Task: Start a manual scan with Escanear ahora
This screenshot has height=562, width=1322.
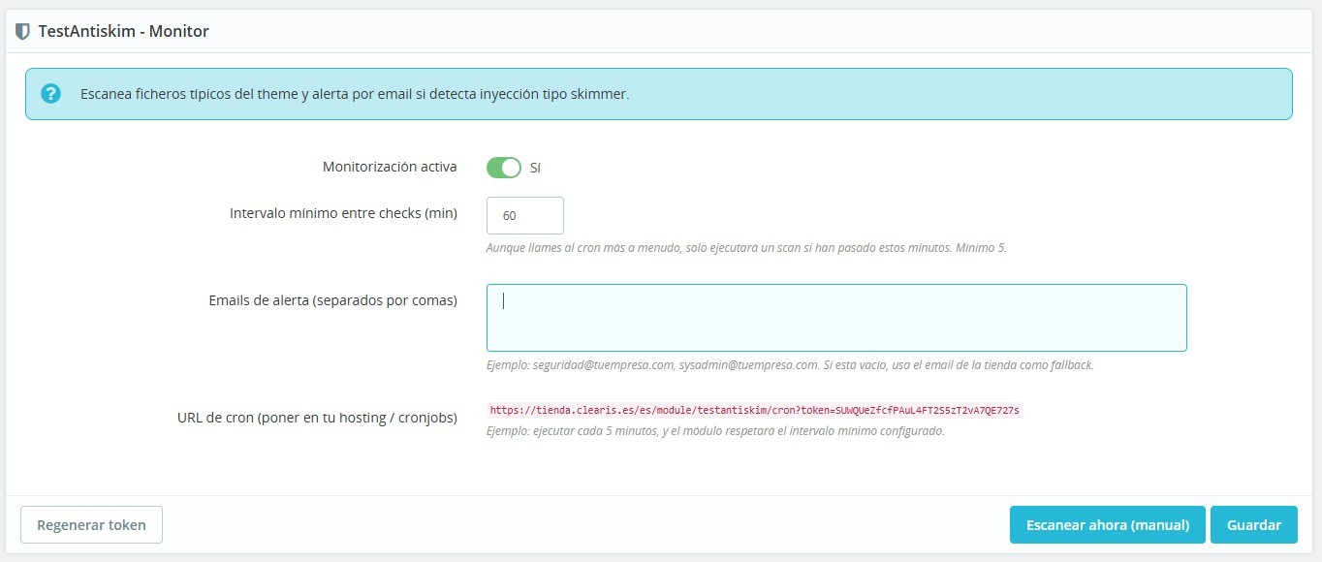Action: click(1107, 524)
